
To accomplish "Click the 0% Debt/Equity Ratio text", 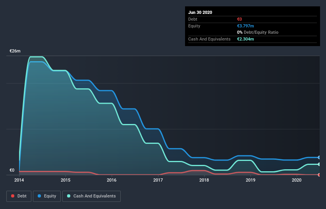I will (x=258, y=32).
